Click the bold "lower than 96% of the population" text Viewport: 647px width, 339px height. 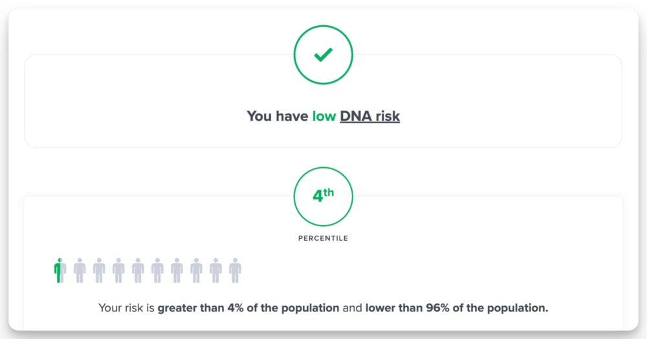click(x=456, y=308)
